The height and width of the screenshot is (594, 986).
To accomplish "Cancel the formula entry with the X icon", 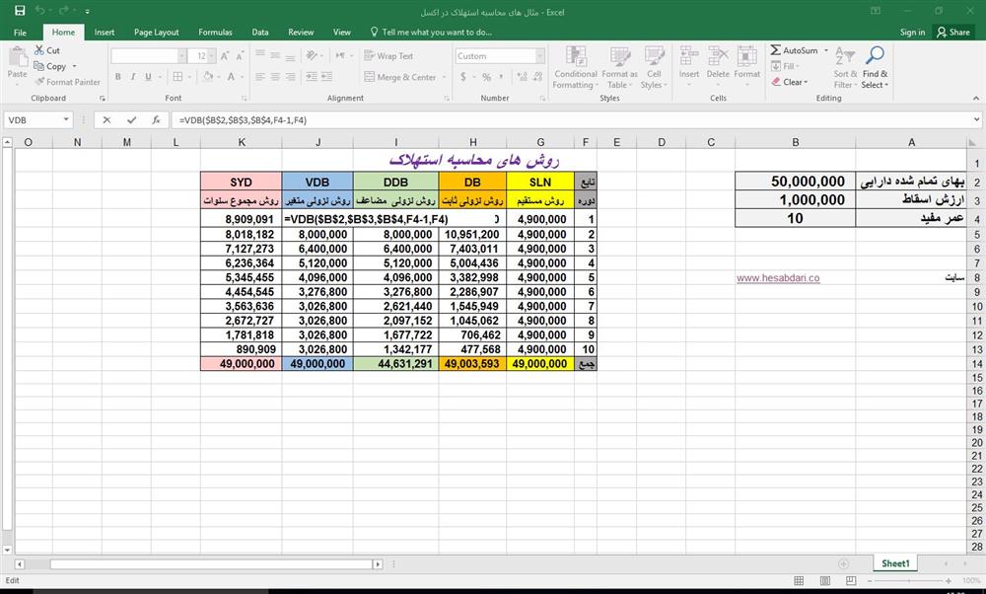I will pos(106,119).
